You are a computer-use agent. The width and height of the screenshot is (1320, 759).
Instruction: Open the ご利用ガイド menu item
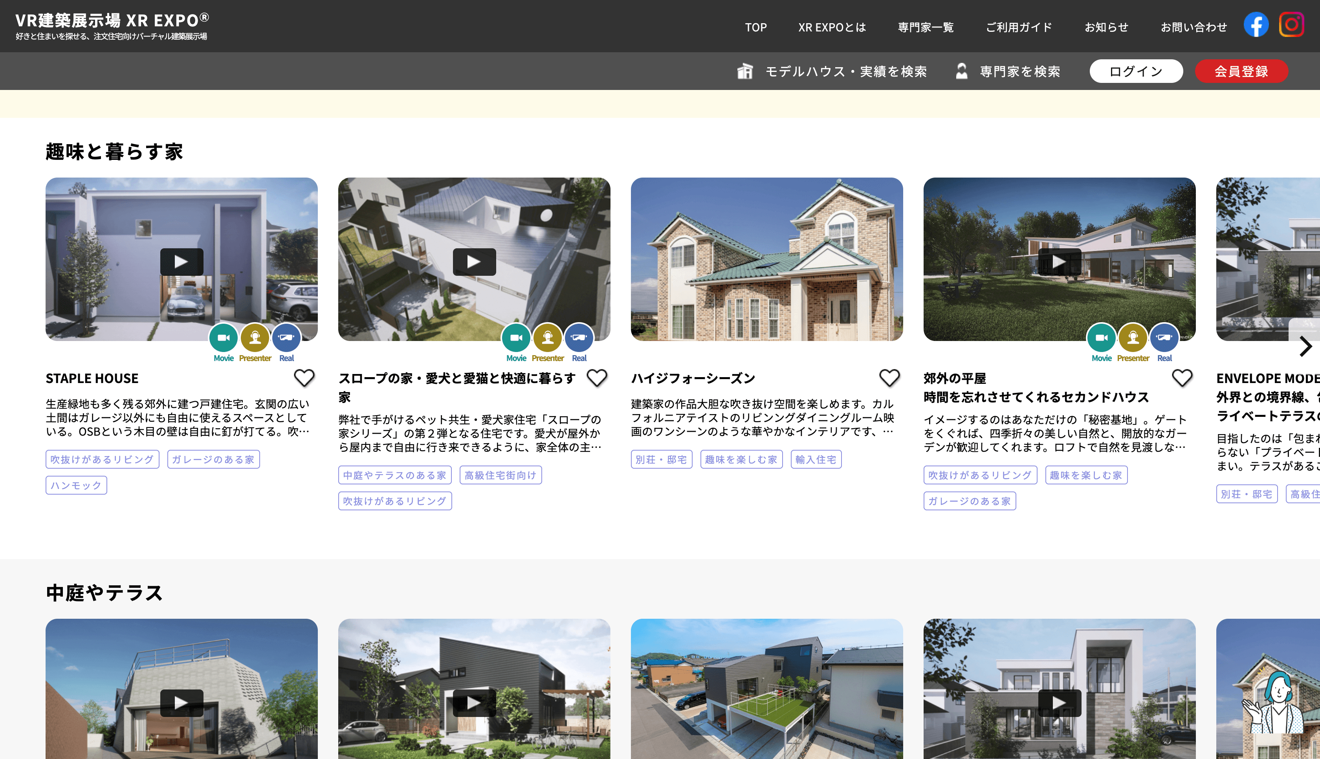pos(1019,27)
